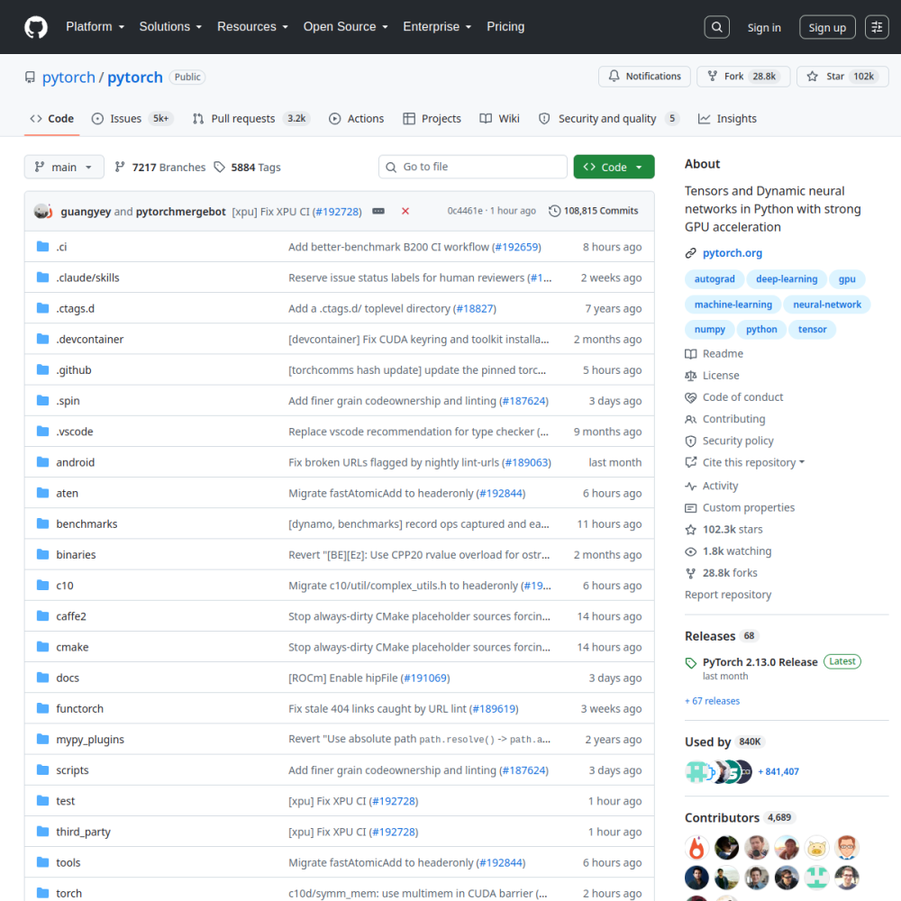
Task: Click the Code of conduct heart icon
Action: click(x=690, y=397)
